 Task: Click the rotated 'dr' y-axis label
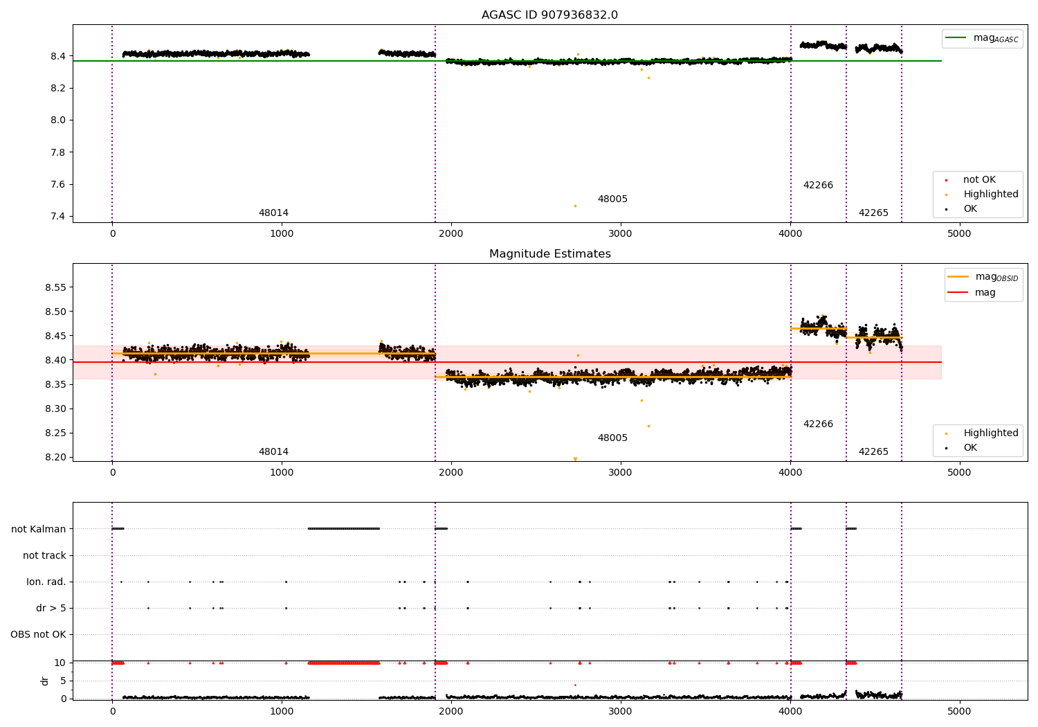[x=45, y=681]
